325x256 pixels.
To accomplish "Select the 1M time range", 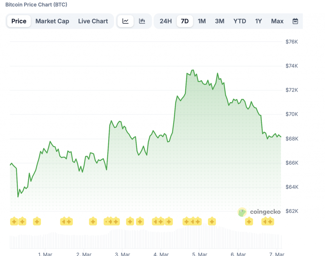I will point(202,21).
